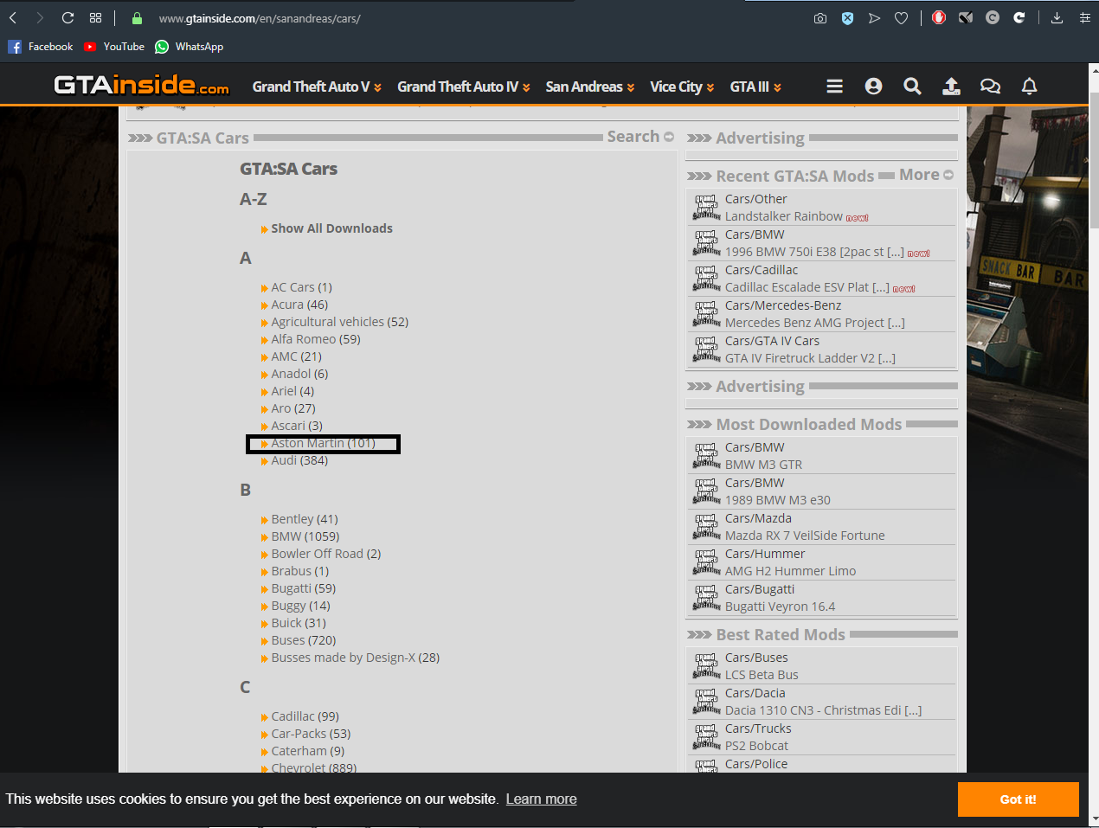Accept cookies with the Got it! button
The image size is (1099, 828).
(1019, 799)
